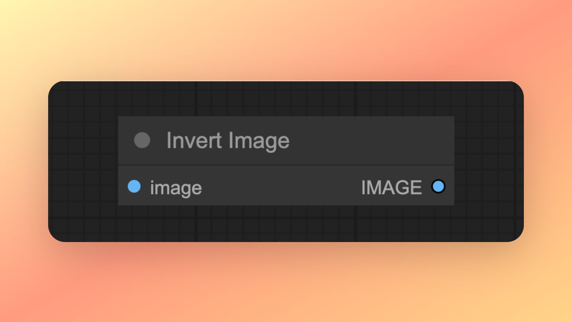Click the empty title bar right of Invert Image
Viewport: 572px width, 322px height.
click(372, 140)
